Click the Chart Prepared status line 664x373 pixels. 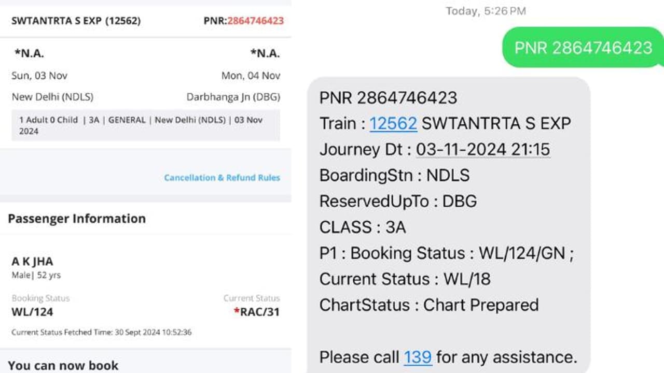click(x=430, y=305)
